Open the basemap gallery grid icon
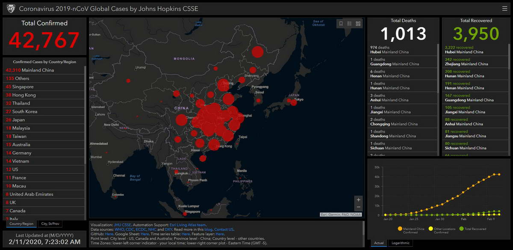Screen dimensions: 513x250 [358, 24]
